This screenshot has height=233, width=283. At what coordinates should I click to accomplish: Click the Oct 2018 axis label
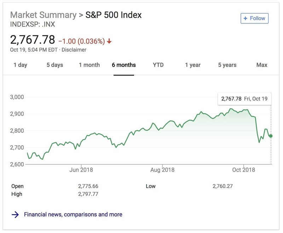pyautogui.click(x=243, y=170)
